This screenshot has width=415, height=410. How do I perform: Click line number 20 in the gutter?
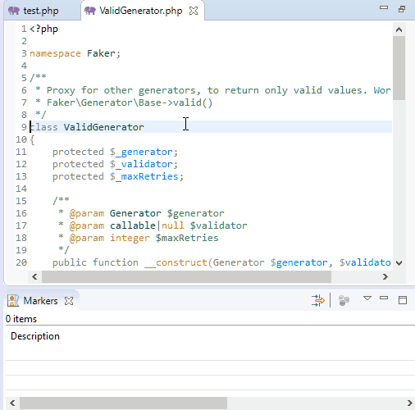tap(21, 262)
